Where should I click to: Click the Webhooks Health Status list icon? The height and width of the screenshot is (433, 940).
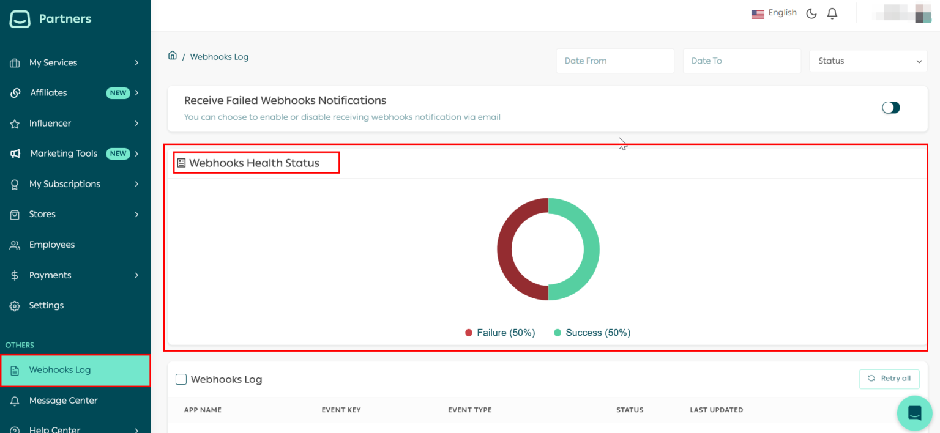tap(181, 163)
